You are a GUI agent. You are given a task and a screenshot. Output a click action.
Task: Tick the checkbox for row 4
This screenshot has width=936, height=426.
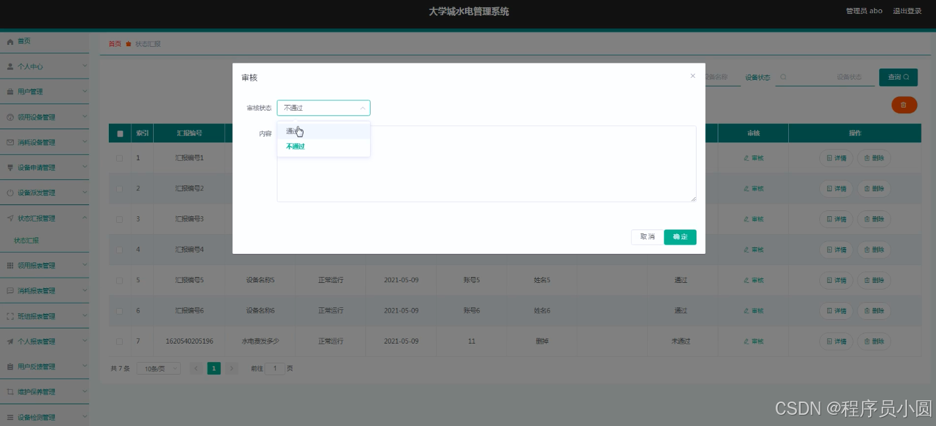click(x=119, y=250)
